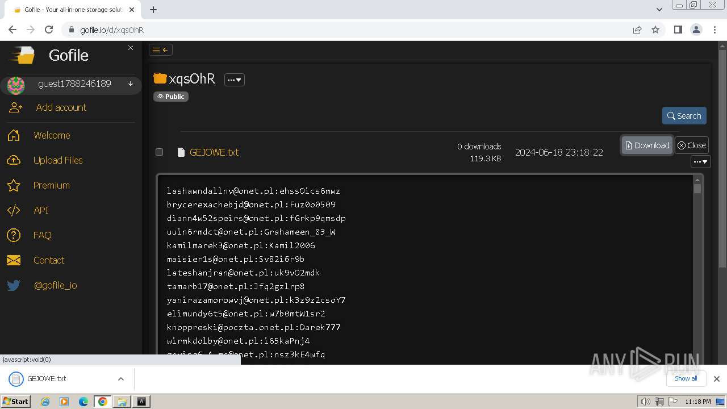Click the Download button for GEJOWE.txt
Screen dimensions: 727x409
click(647, 145)
